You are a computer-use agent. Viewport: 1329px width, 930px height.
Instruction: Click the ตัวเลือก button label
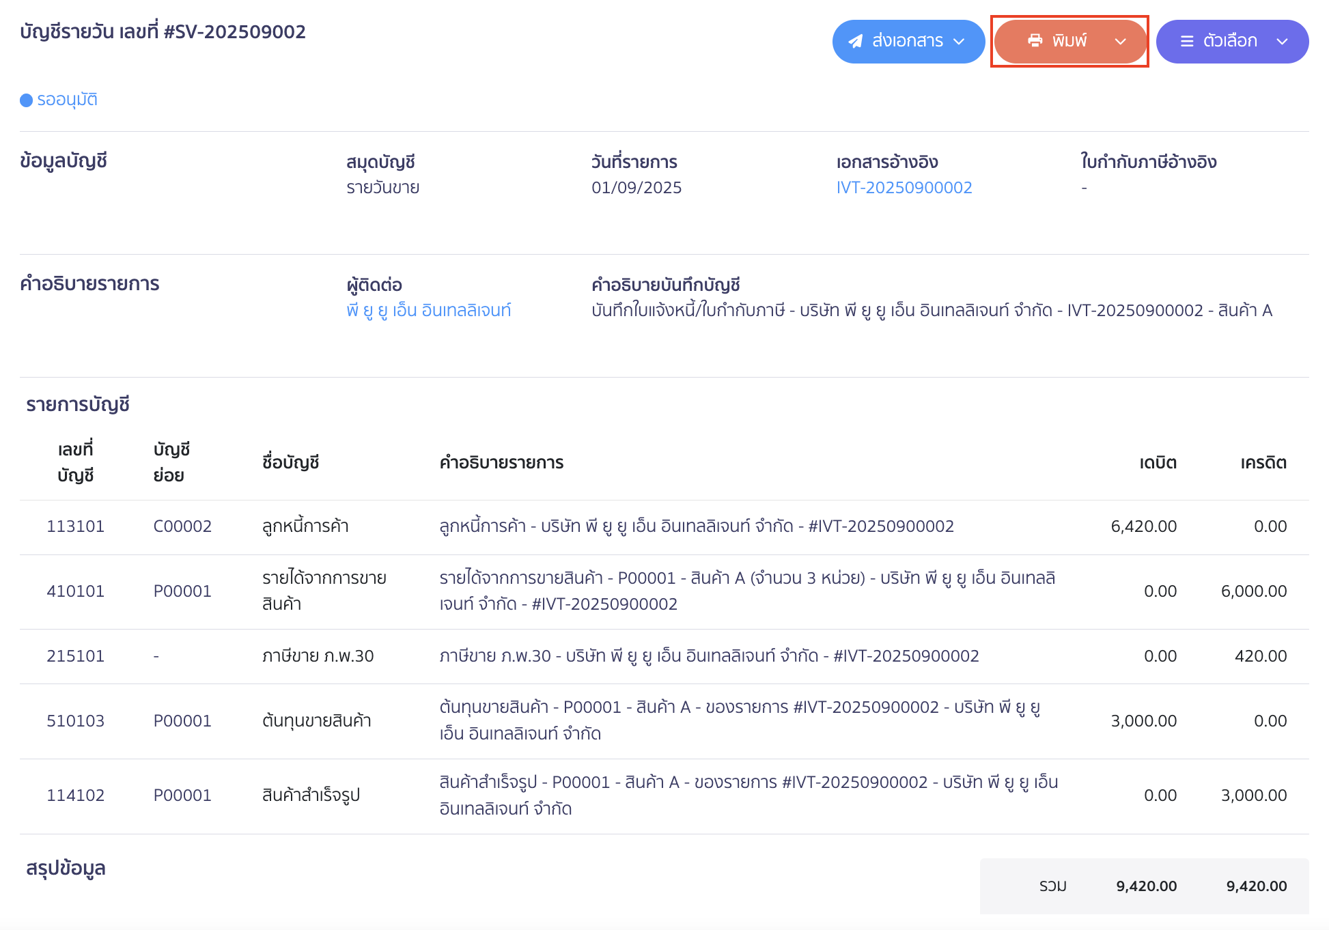pos(1229,41)
